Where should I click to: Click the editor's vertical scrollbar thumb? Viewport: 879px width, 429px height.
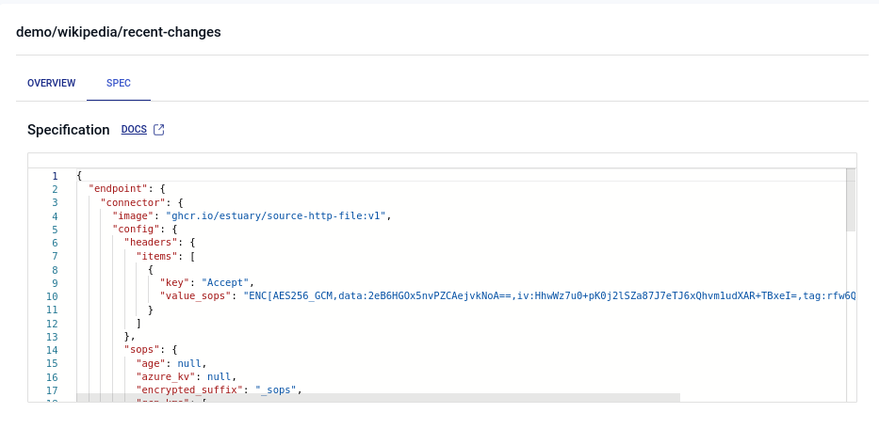tap(851, 199)
